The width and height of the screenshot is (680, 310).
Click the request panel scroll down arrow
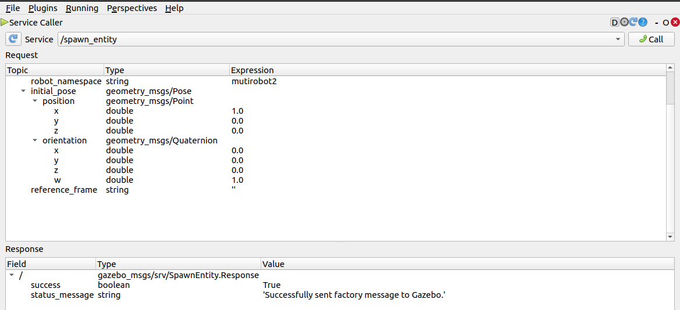click(670, 237)
